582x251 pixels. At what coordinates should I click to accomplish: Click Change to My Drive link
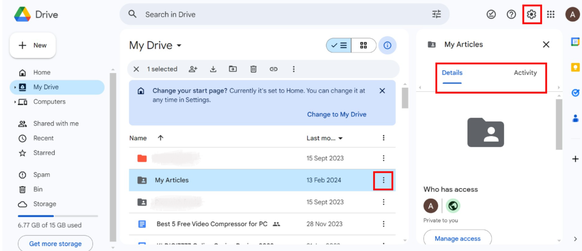click(337, 114)
